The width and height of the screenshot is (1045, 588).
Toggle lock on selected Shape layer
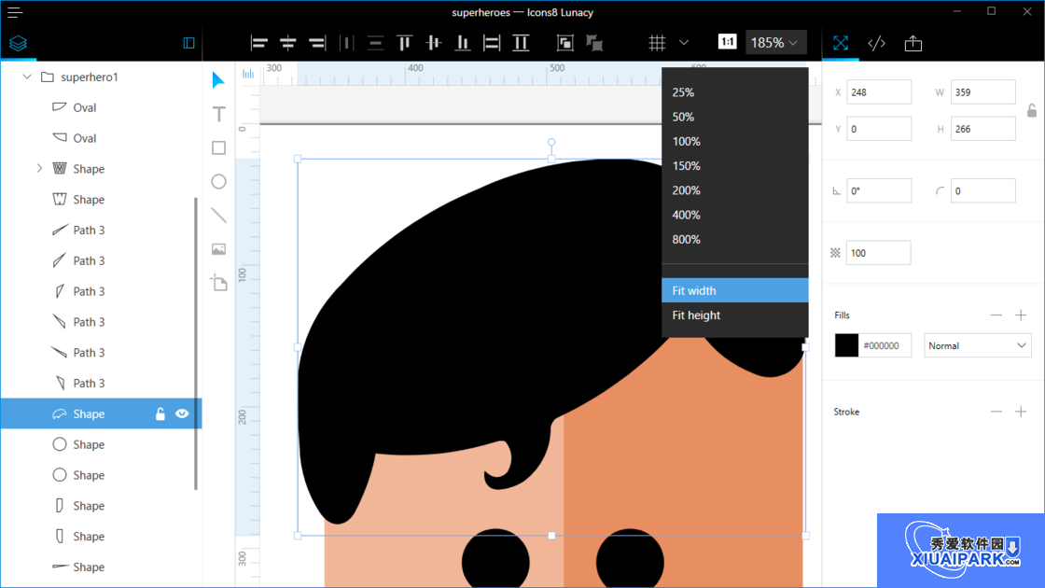coord(160,414)
